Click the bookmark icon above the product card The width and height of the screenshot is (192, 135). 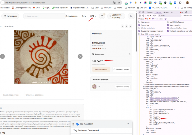point(127,26)
